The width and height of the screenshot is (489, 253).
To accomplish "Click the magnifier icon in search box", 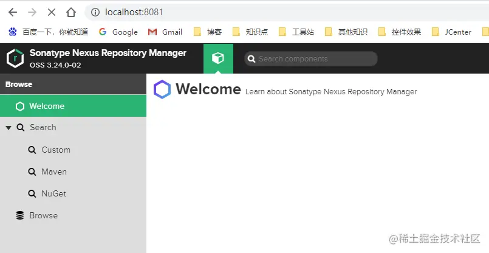I will (x=251, y=59).
